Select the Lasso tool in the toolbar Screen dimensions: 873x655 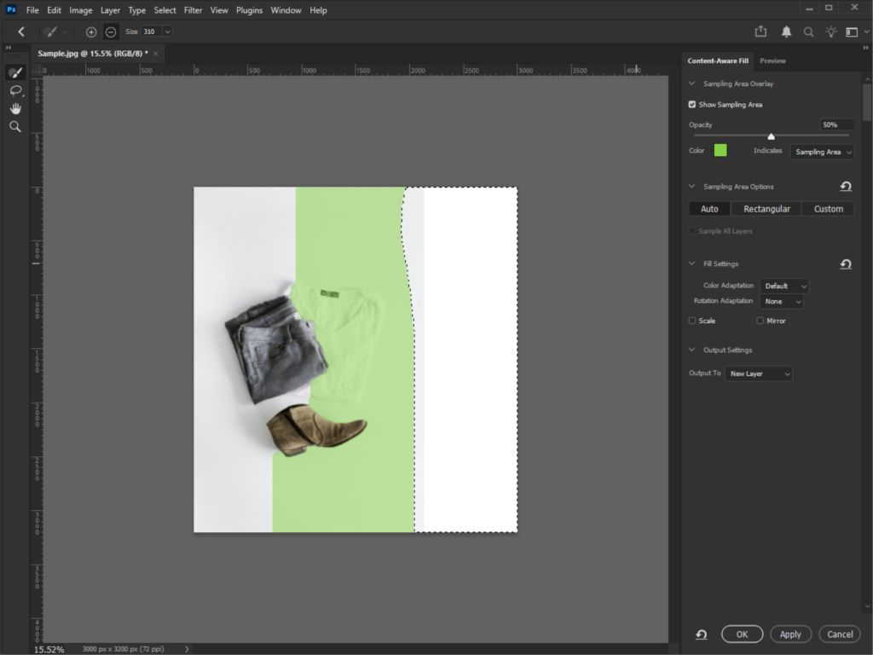[x=15, y=90]
